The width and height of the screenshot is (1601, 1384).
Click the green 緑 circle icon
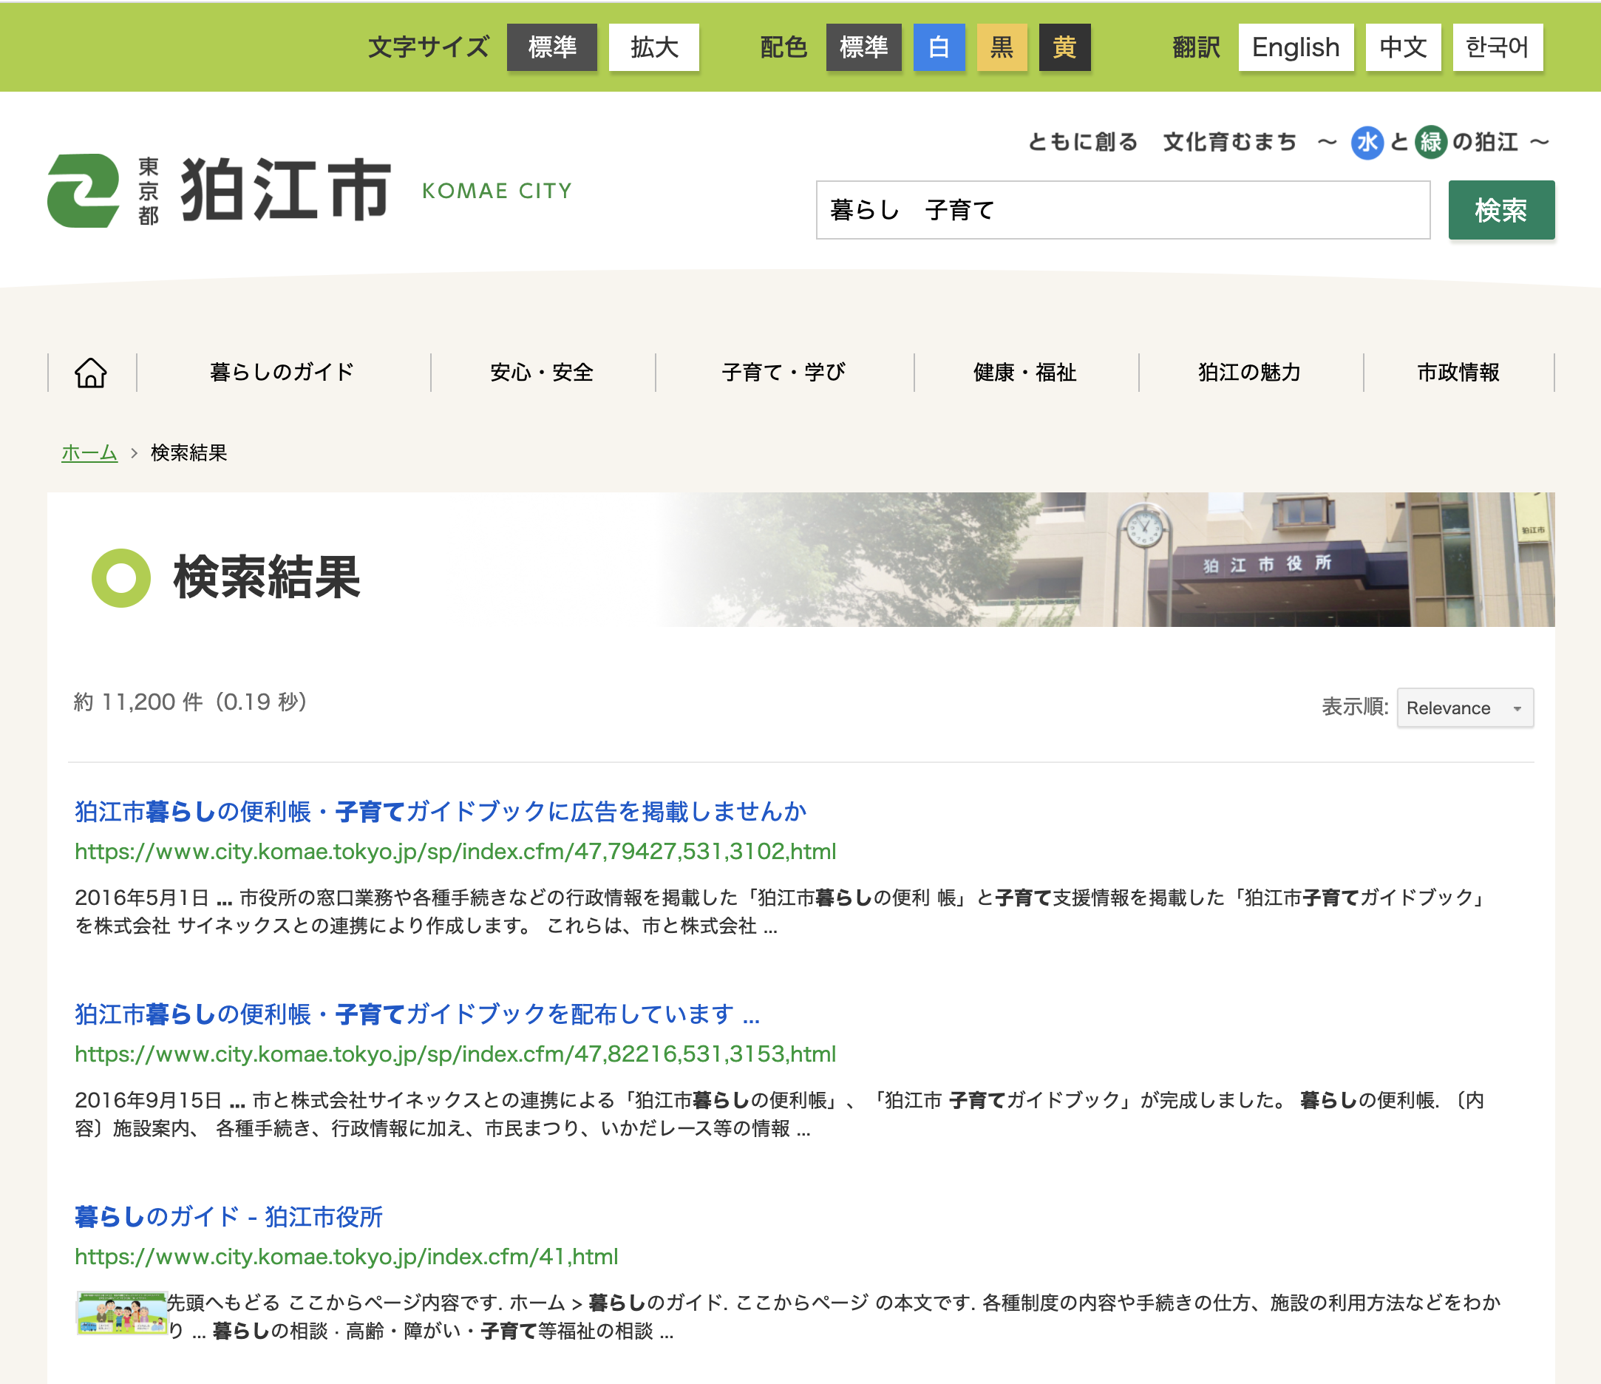tap(1431, 142)
